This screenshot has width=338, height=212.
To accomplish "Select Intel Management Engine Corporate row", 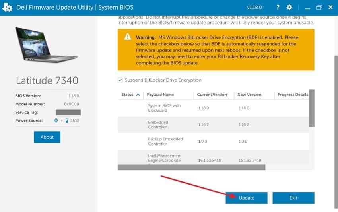I will (x=213, y=158).
